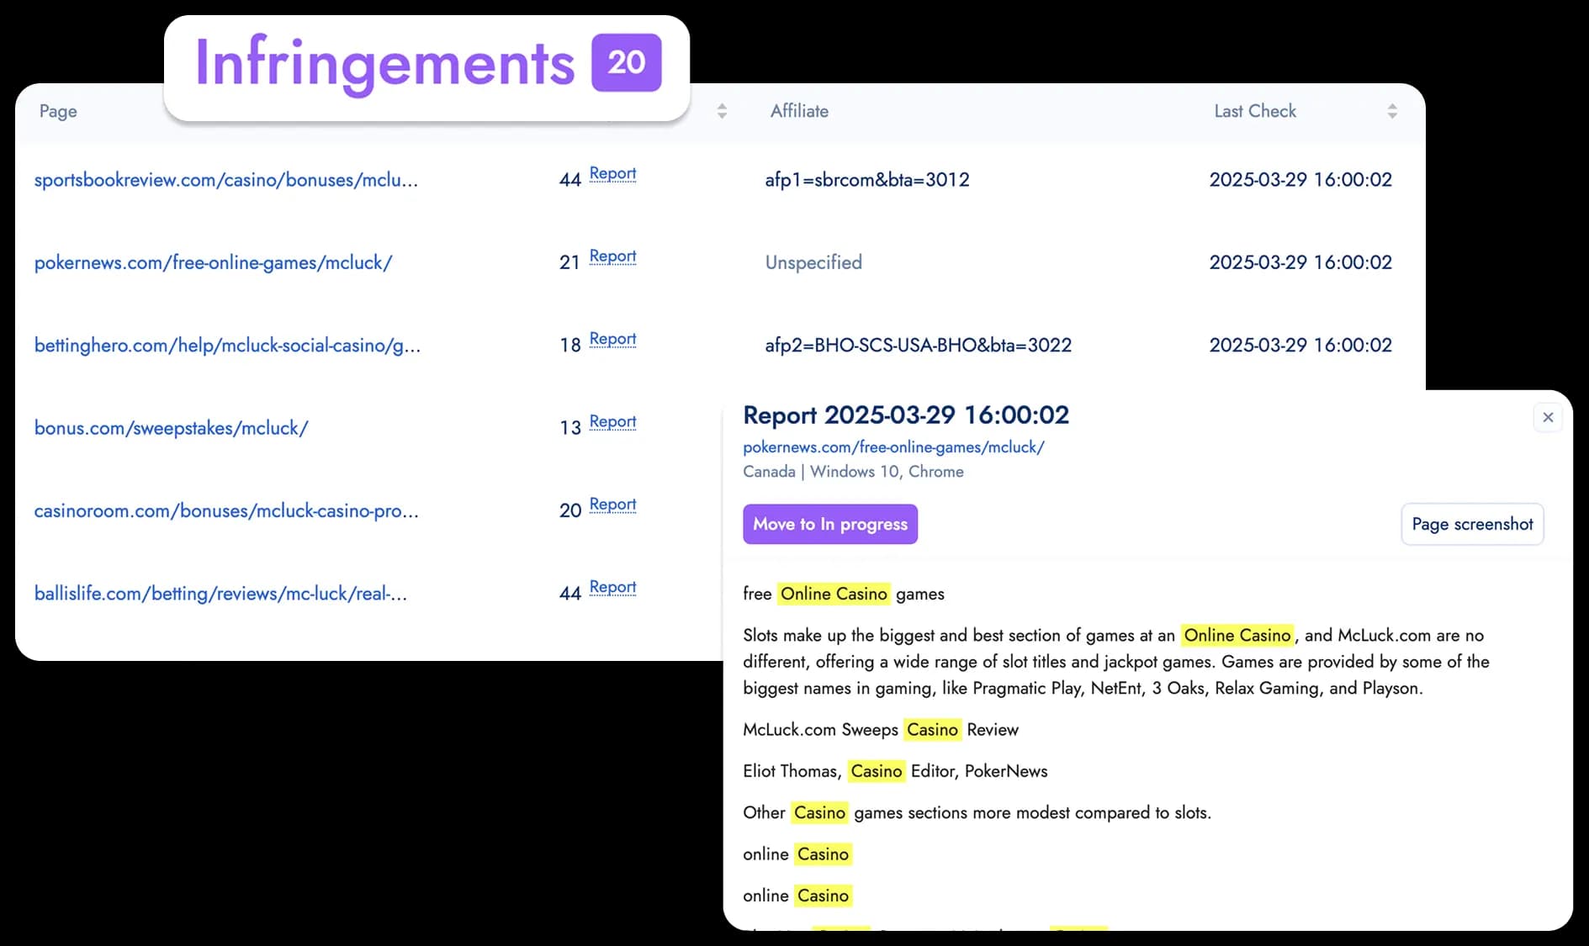Screen dimensions: 1589x946
Task: Select affiliate afp2=BHO-SCS-USA-BHO&bta=3022 cell
Action: 918,345
